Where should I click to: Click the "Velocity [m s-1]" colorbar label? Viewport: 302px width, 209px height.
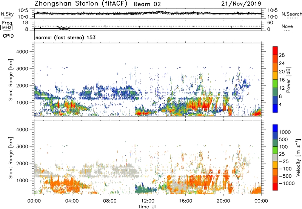pyautogui.click(x=298, y=157)
